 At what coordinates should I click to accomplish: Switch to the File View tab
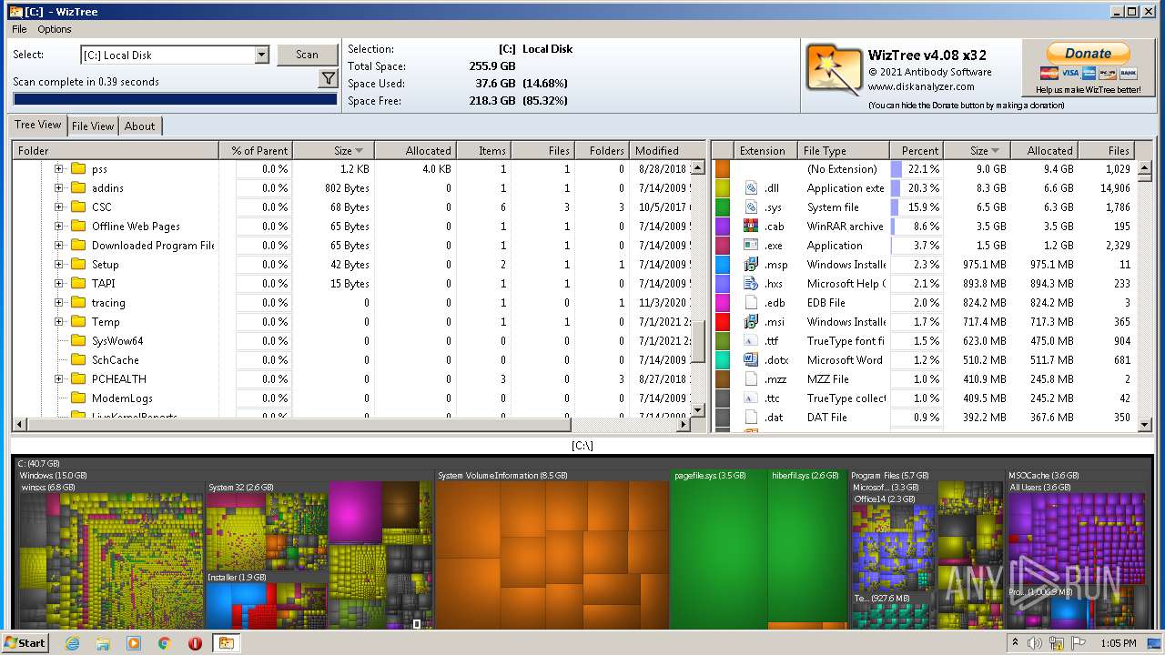coord(93,126)
